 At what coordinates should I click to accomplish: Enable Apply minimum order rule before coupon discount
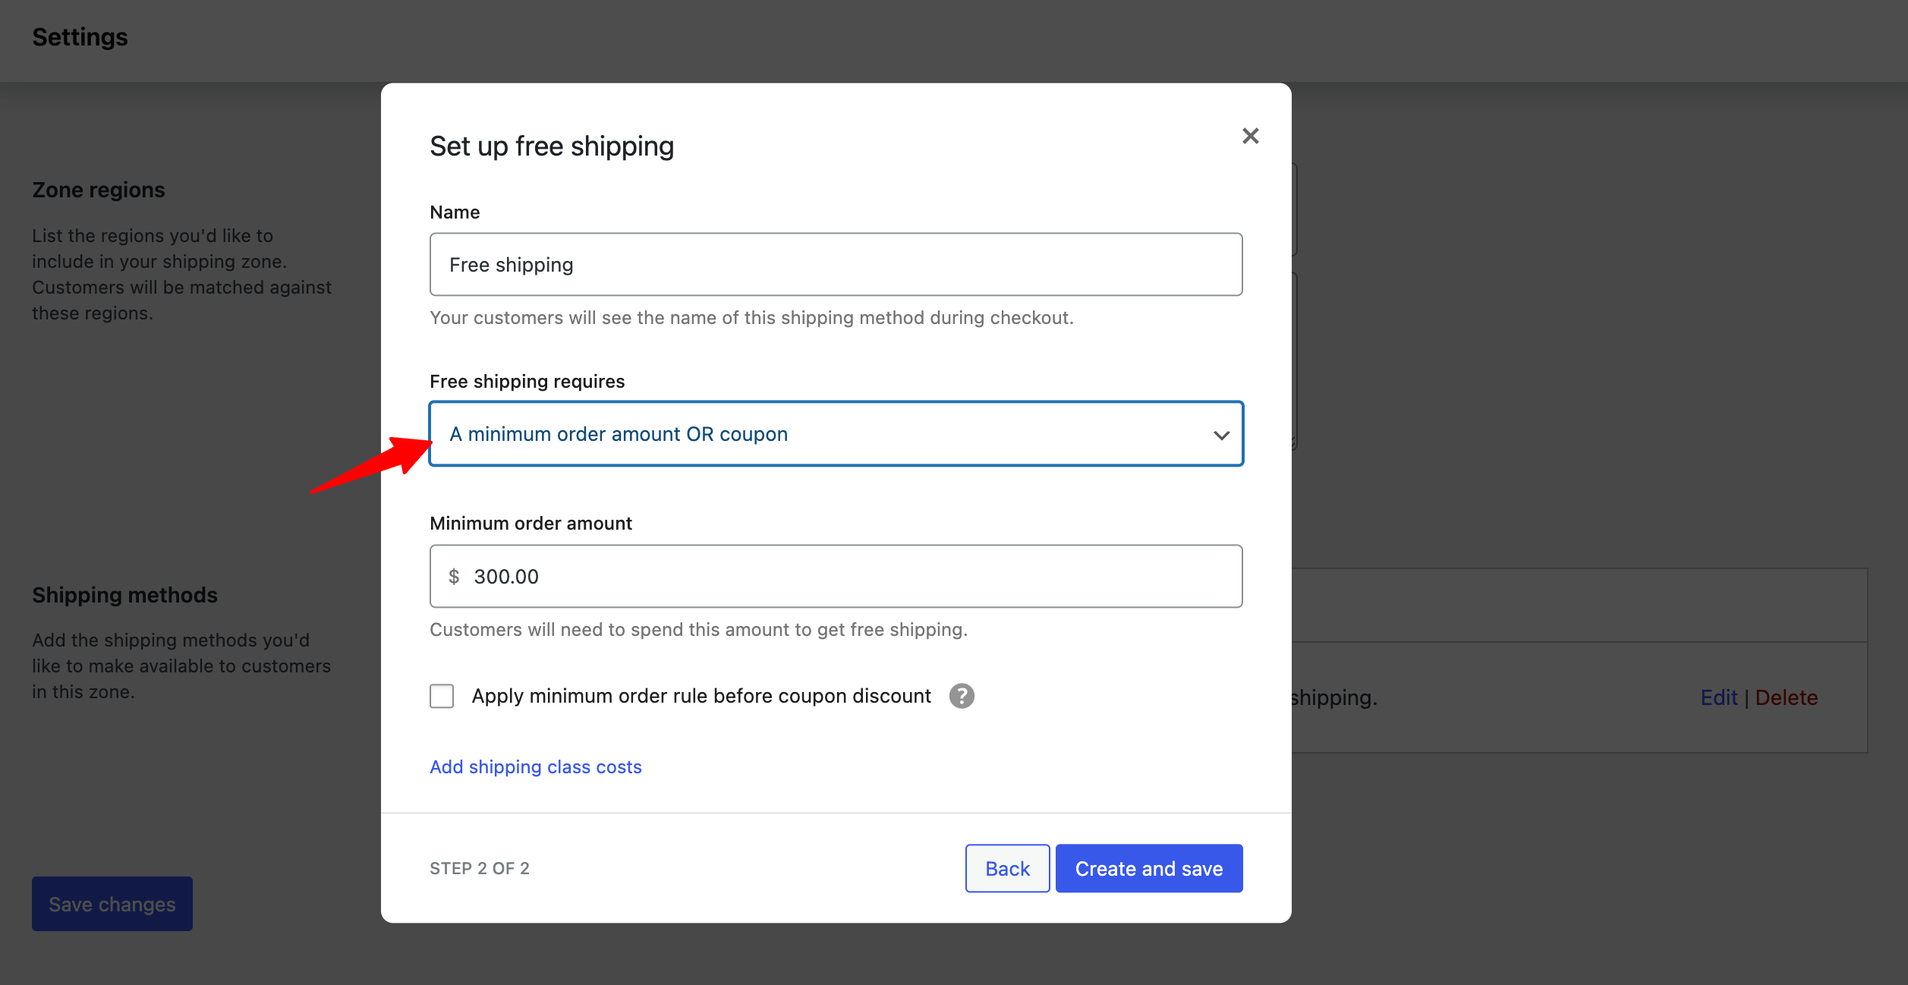pos(441,696)
